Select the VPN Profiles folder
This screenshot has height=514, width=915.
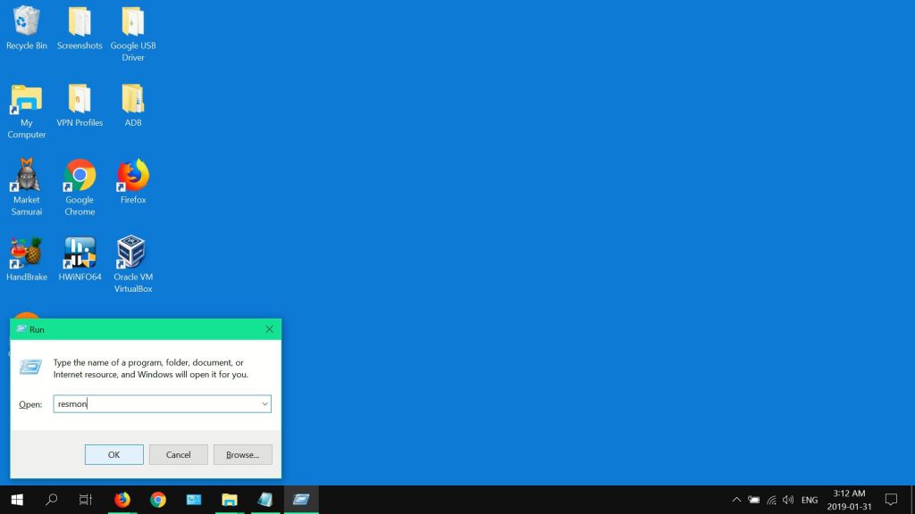click(80, 105)
